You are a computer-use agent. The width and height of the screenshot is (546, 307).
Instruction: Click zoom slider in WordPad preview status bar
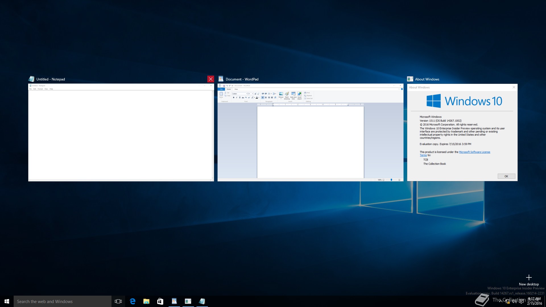(391, 180)
